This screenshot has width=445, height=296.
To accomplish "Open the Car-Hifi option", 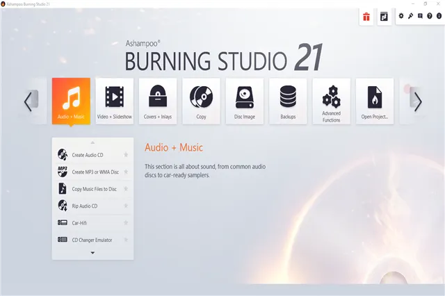I will (92, 223).
